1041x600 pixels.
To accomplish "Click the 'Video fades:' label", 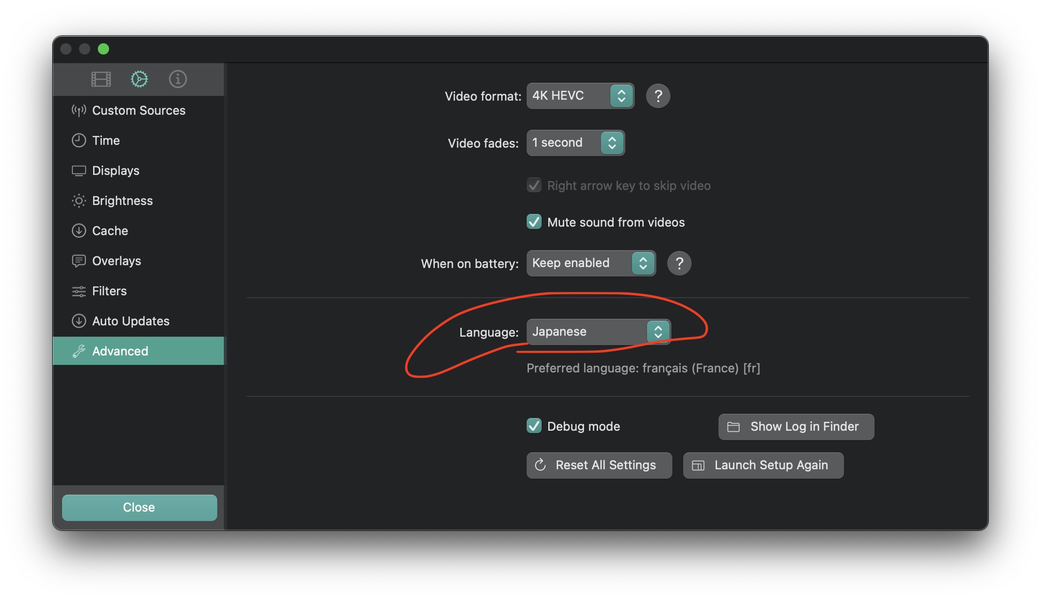I will (483, 143).
